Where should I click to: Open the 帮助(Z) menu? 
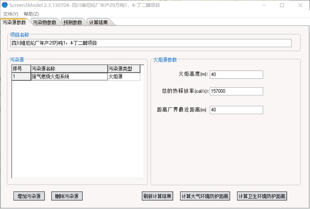(x=31, y=14)
